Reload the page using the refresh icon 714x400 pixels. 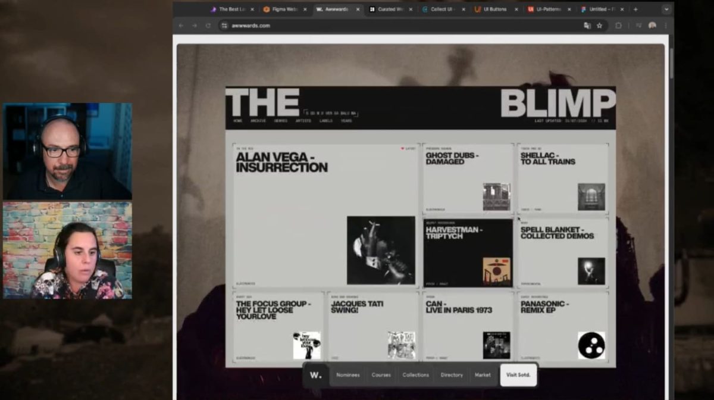208,26
